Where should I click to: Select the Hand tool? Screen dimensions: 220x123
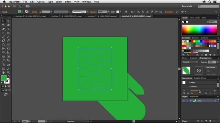pyautogui.click(x=3, y=72)
